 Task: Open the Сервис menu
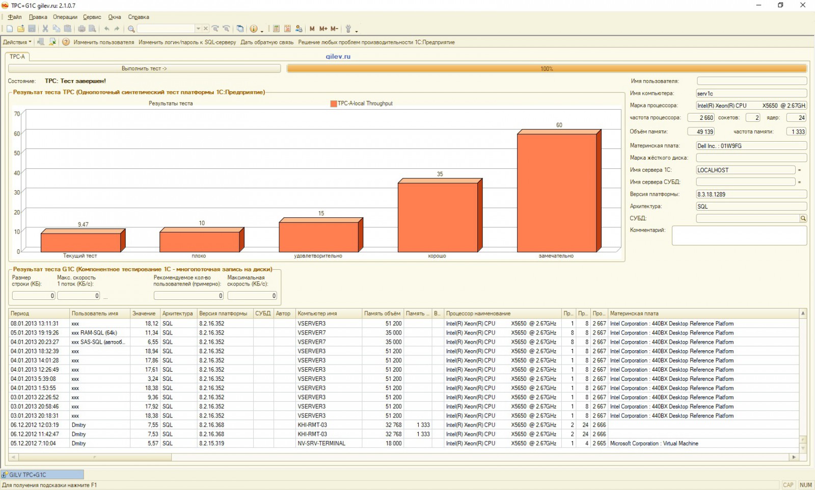92,17
